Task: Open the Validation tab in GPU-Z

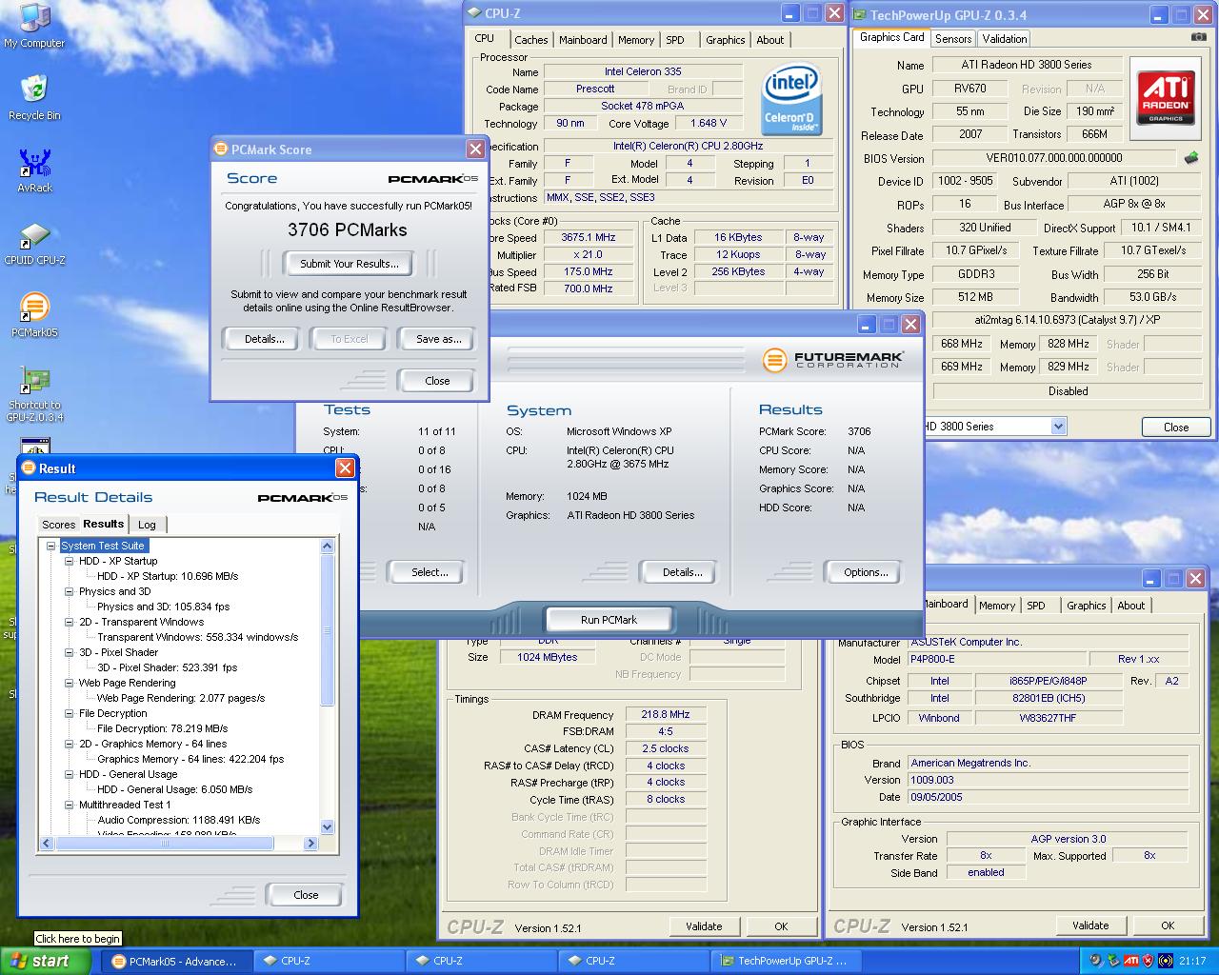Action: coord(1005,39)
